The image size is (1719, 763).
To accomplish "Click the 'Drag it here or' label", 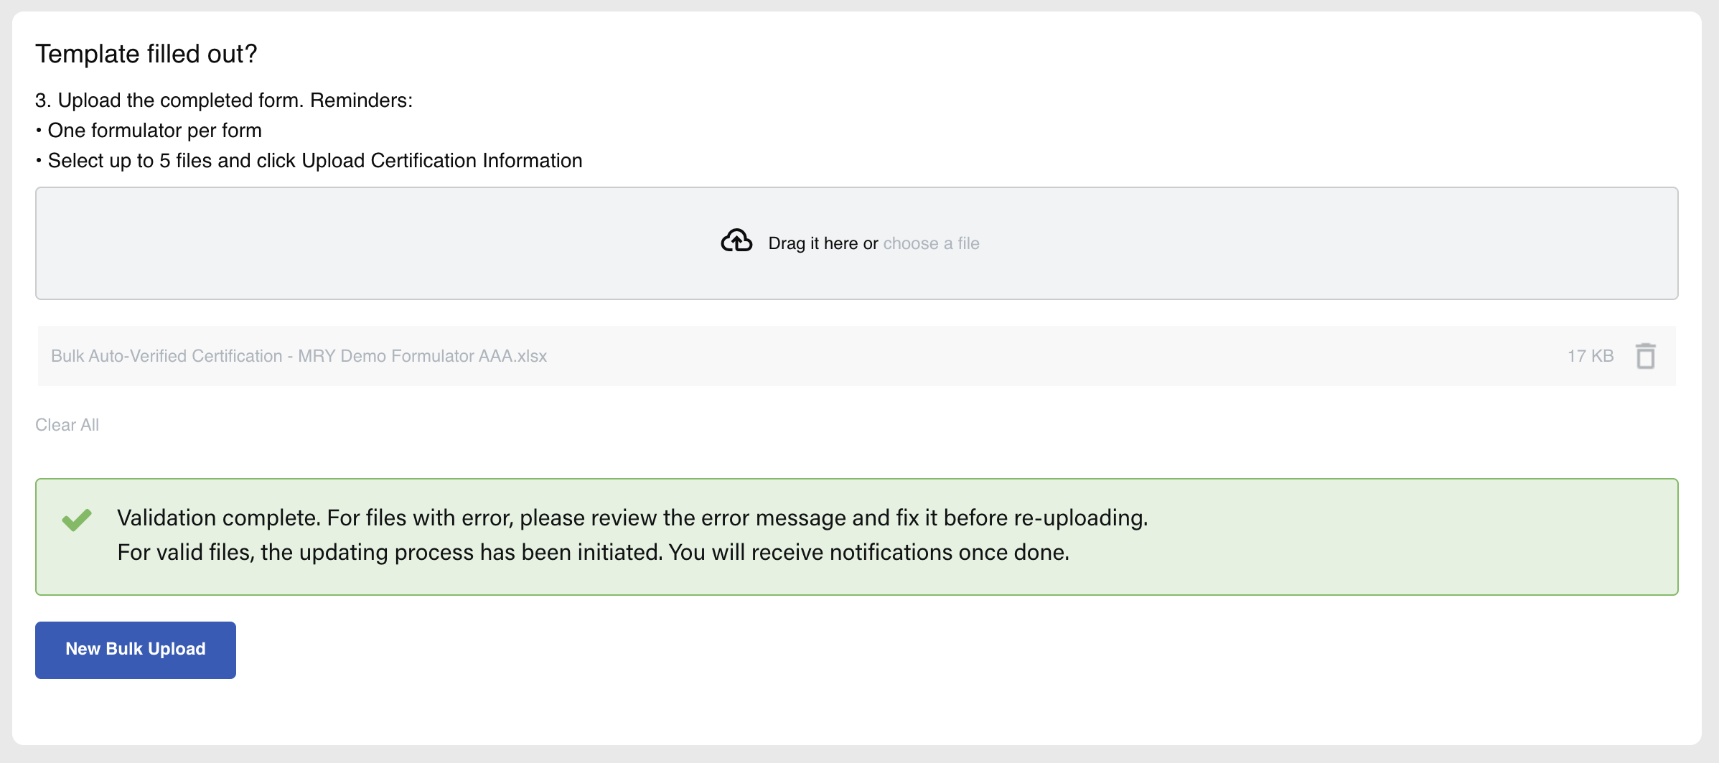I will pyautogui.click(x=823, y=243).
